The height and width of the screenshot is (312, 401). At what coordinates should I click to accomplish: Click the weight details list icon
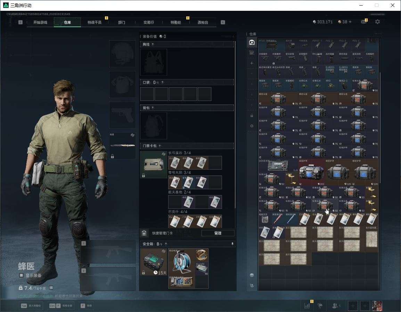tap(51, 288)
